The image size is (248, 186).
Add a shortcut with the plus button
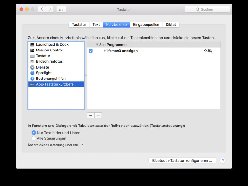click(91, 115)
